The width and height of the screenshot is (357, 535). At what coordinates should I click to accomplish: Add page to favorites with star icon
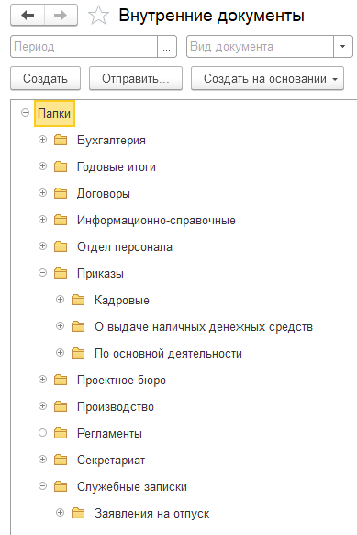(98, 16)
